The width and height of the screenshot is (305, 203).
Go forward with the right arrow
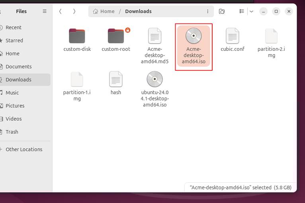(x=74, y=12)
